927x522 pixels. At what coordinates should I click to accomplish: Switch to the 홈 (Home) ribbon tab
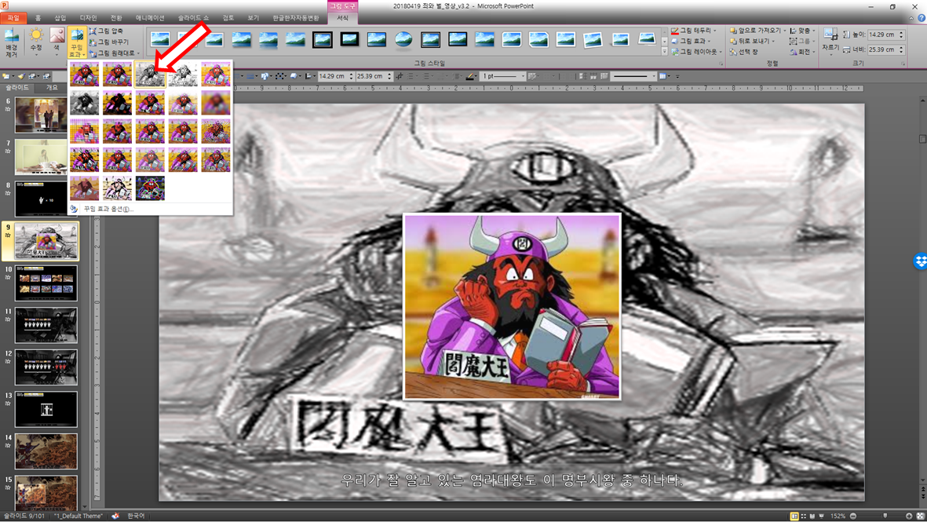38,18
